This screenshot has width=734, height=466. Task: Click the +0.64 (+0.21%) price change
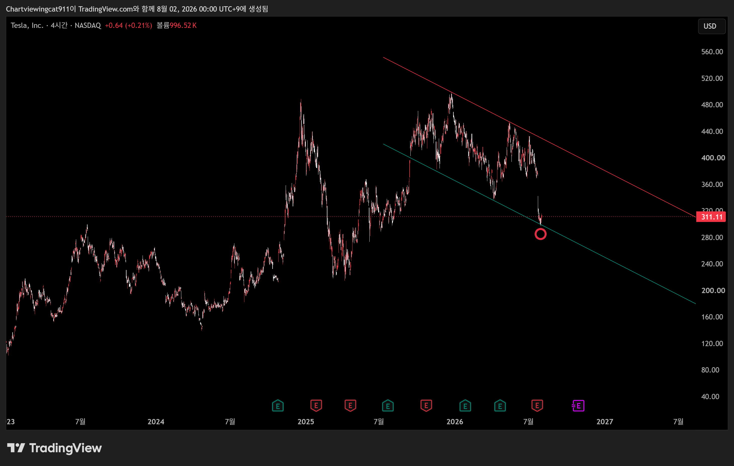point(128,25)
